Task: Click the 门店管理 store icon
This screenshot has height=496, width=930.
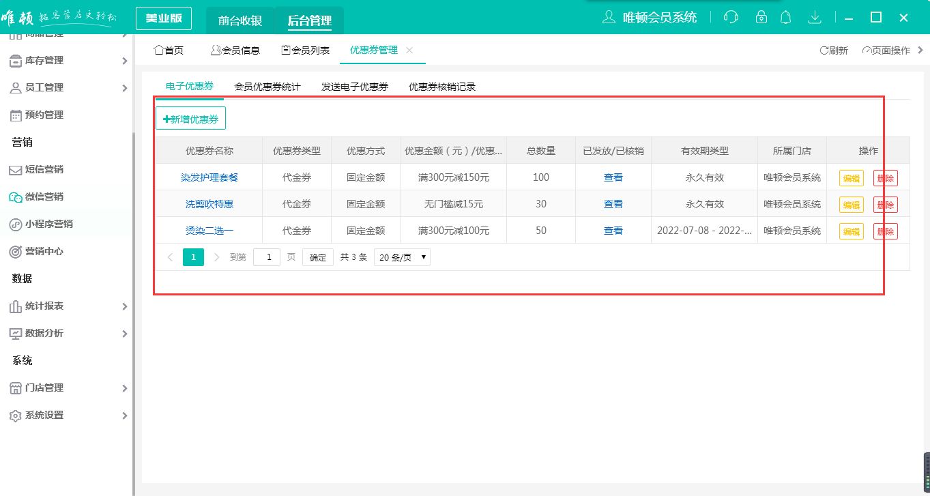Action: click(x=15, y=388)
